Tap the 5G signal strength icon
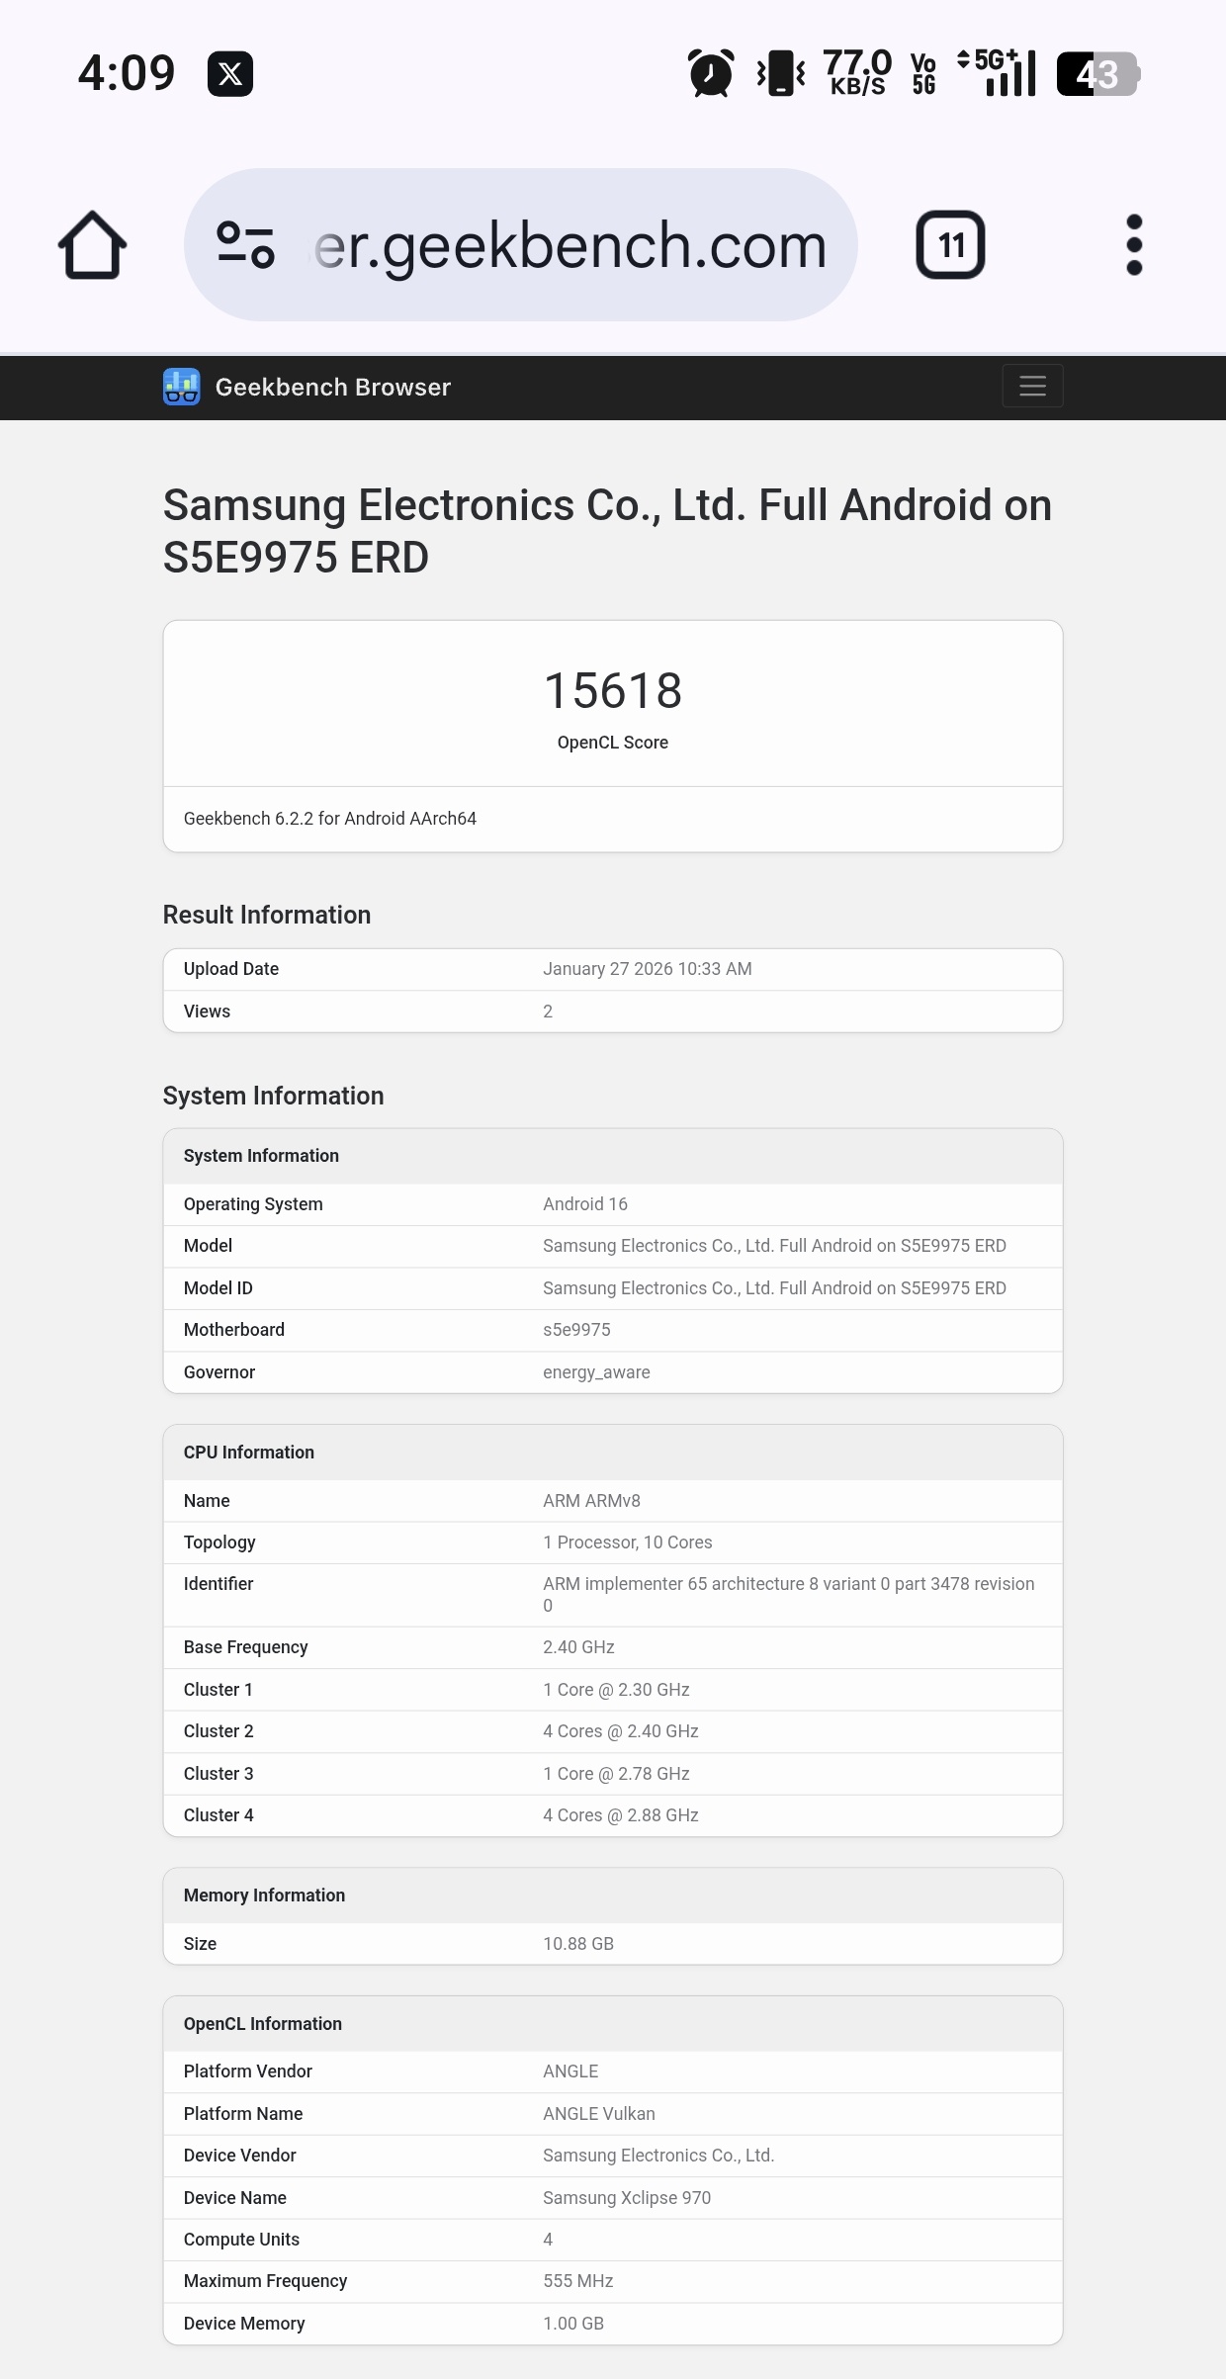Viewport: 1226px width, 2379px height. coord(999,74)
